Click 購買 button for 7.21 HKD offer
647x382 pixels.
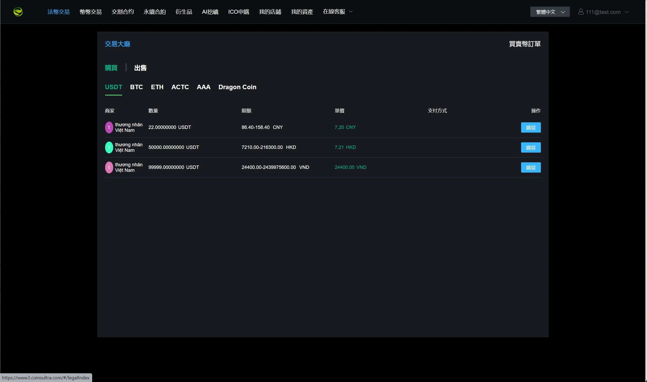point(530,148)
